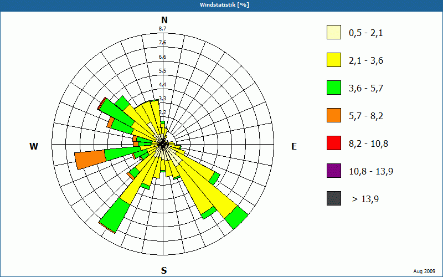The image size is (443, 277).
Task: Select the legend text 8,2 - 10,8
Action: click(368, 144)
